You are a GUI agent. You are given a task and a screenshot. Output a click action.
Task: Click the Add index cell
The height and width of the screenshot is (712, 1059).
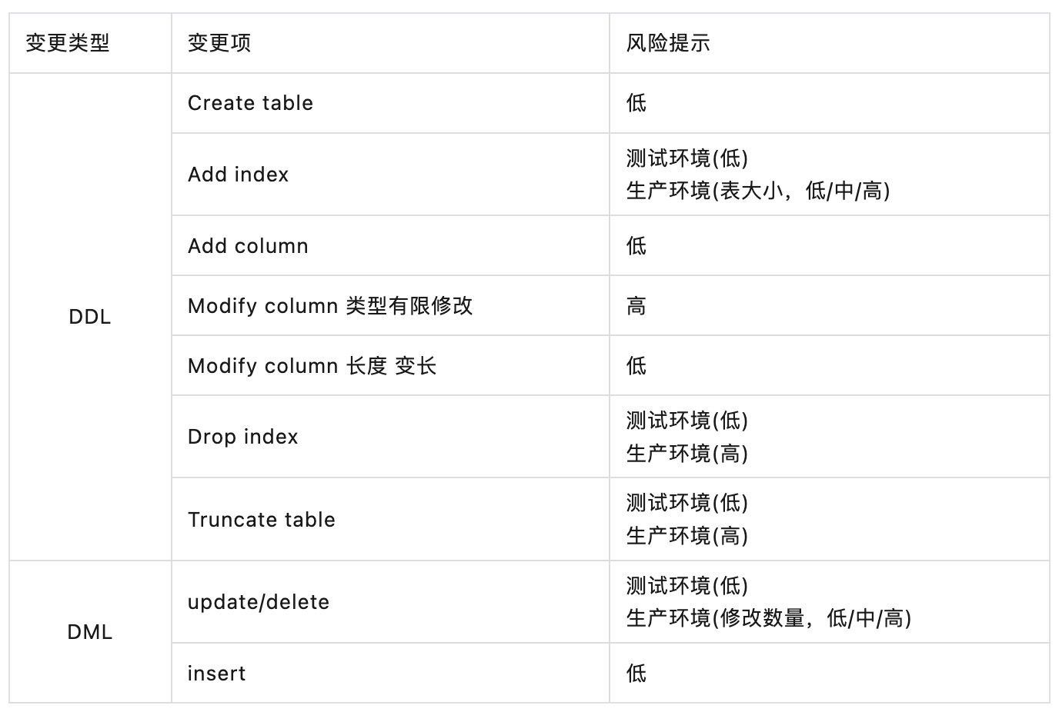pos(238,175)
